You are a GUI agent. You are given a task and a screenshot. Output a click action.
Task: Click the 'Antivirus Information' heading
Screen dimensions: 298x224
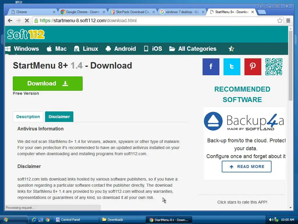pos(40,129)
